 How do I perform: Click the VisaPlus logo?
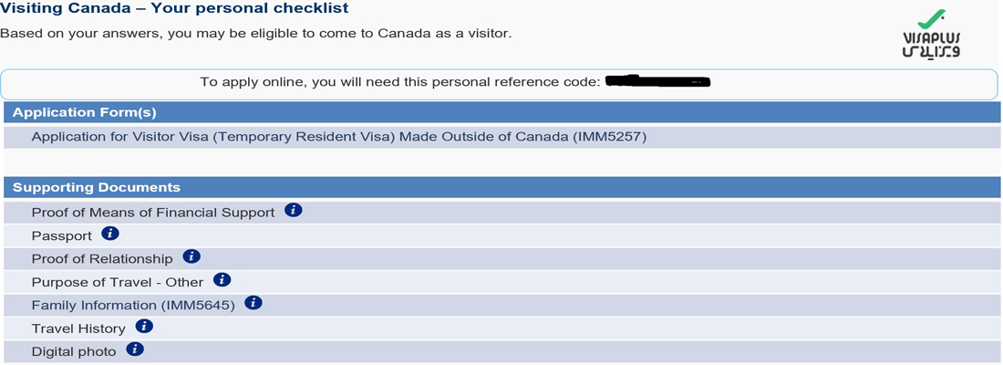pos(930,36)
